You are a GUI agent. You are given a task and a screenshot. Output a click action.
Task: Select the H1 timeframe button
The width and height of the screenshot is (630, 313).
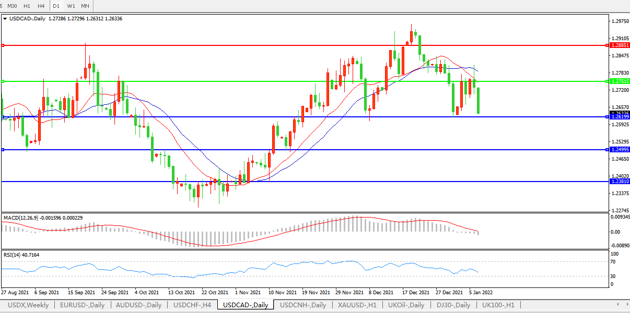click(x=27, y=6)
